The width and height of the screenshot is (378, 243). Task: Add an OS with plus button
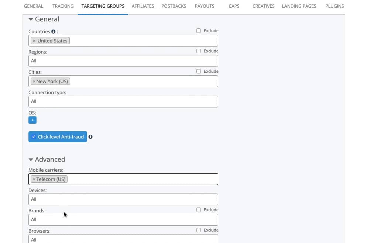click(x=32, y=120)
